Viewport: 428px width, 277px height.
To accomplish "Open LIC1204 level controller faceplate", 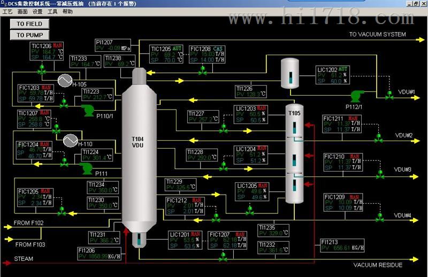I will click(250, 155).
